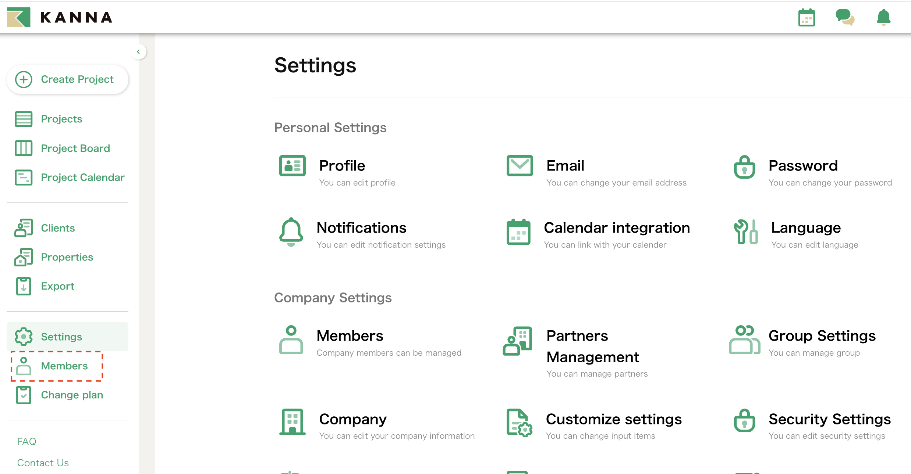Click the Language wrench icon
This screenshot has width=911, height=474.
point(745,231)
